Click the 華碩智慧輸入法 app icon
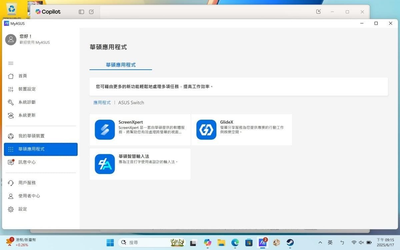The width and height of the screenshot is (400, 250). [x=105, y=164]
